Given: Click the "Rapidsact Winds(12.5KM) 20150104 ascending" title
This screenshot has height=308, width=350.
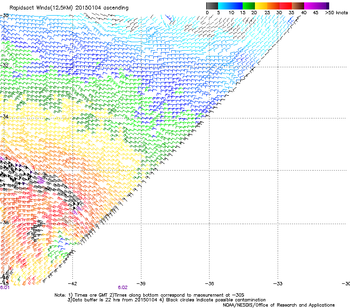Looking at the screenshot, I should pos(69,8).
